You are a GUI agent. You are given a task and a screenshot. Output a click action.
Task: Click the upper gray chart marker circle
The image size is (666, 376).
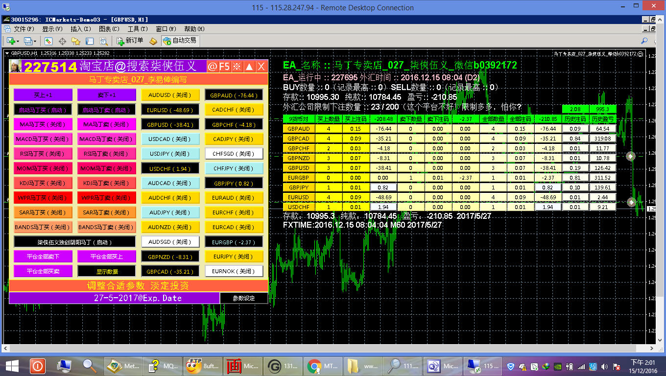[x=631, y=156]
